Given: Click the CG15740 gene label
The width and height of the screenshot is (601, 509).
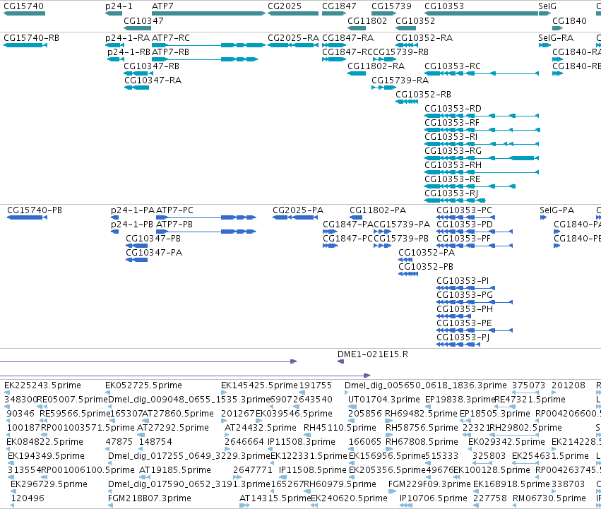Looking at the screenshot, I should tap(23, 6).
